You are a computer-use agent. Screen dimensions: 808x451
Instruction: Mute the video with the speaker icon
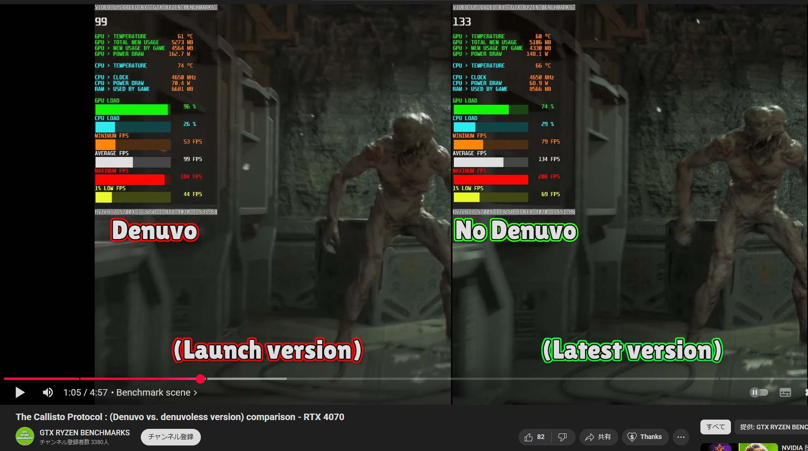pyautogui.click(x=48, y=392)
